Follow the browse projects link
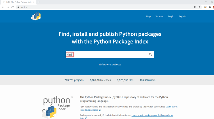The image size is (214, 119). pos(111,65)
